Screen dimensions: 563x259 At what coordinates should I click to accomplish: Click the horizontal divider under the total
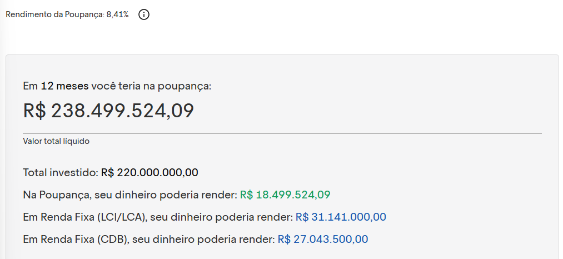(x=282, y=133)
